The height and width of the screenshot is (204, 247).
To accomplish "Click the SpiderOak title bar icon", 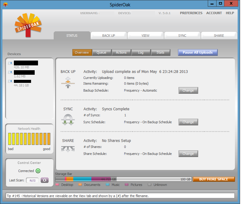I will (5, 4).
